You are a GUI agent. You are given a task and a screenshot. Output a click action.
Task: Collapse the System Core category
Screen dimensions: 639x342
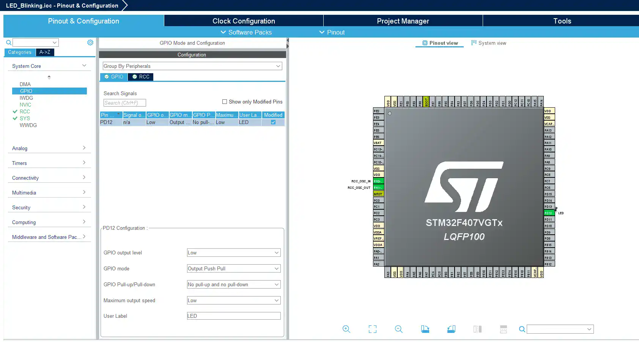(49, 66)
